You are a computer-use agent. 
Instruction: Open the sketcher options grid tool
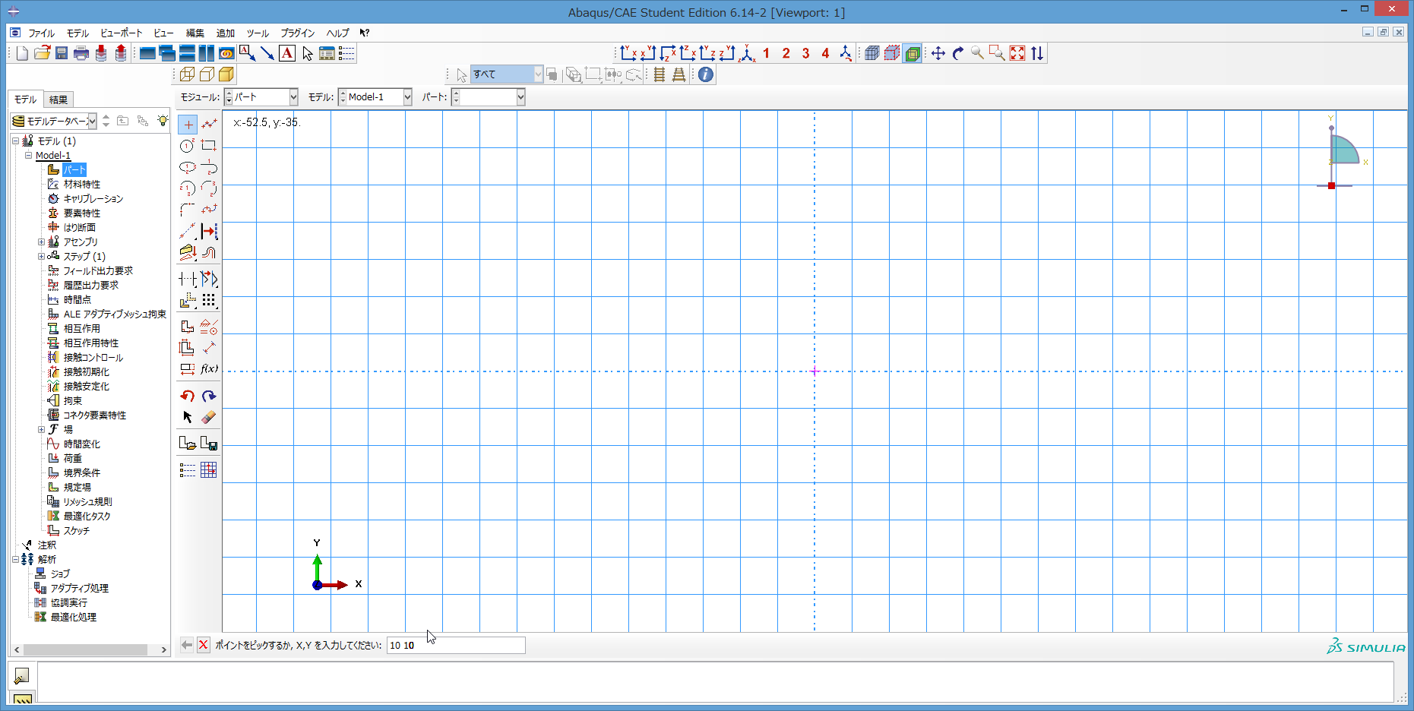tap(209, 470)
